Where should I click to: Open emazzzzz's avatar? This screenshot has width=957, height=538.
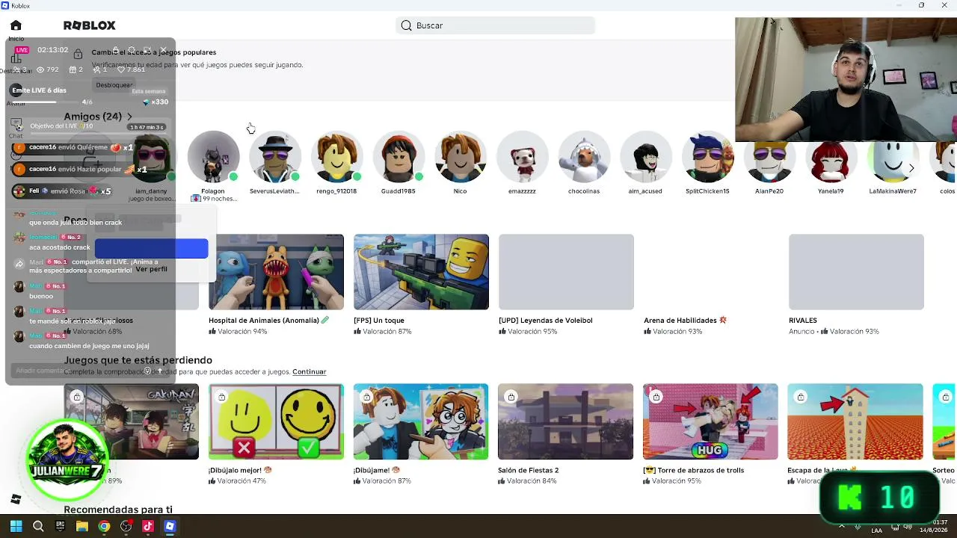point(522,157)
